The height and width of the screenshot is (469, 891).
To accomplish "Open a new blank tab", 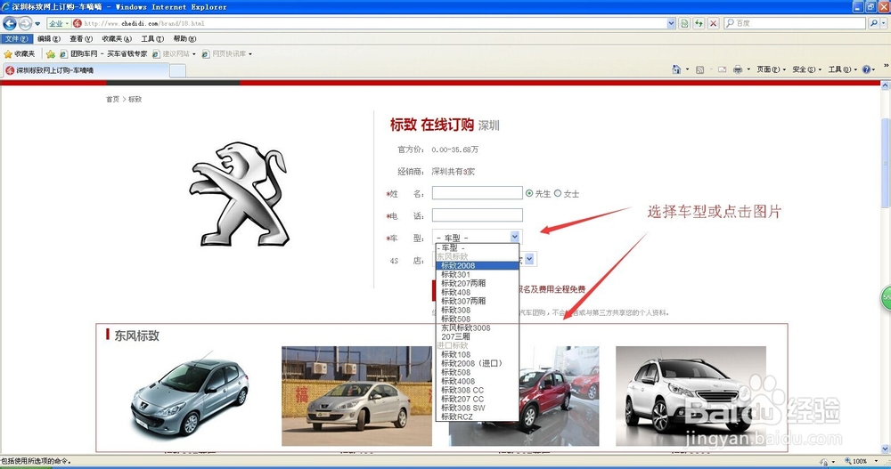I will coord(177,71).
